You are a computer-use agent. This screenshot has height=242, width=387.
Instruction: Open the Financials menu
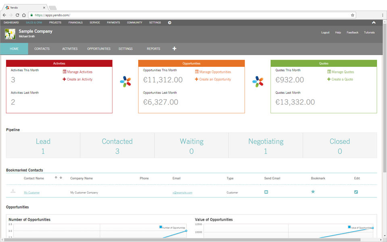[75, 23]
